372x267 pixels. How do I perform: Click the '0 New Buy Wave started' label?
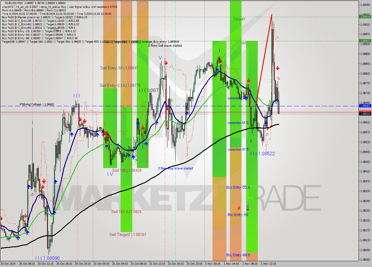(x=175, y=168)
